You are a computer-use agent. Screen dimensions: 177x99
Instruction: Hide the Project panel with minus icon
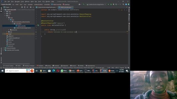coord(33,7)
